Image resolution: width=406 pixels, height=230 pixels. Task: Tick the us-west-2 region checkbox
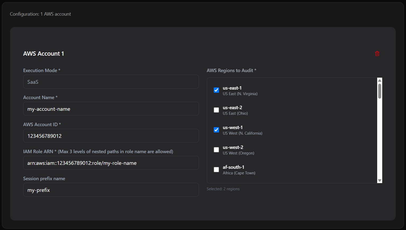[x=216, y=150]
